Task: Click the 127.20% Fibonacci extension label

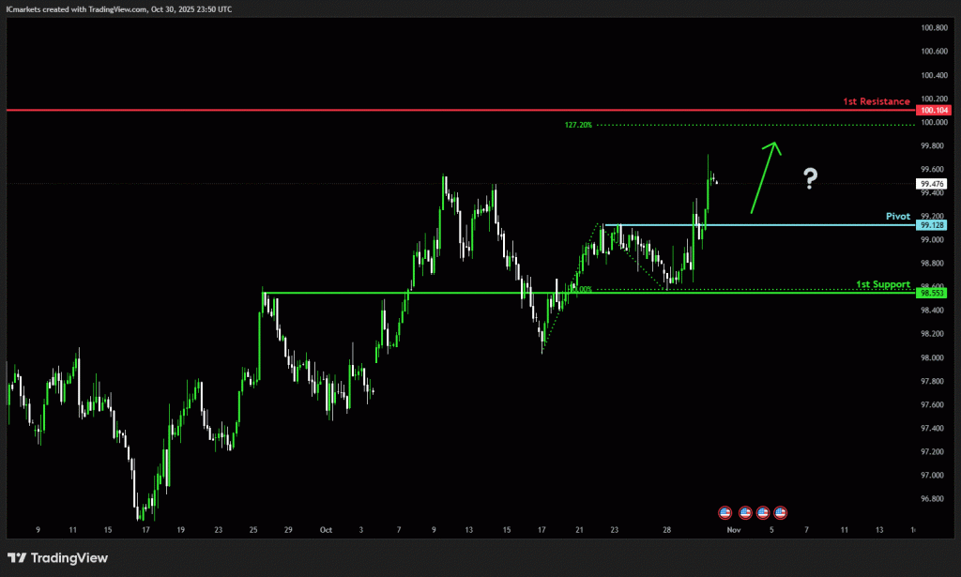Action: click(x=578, y=125)
